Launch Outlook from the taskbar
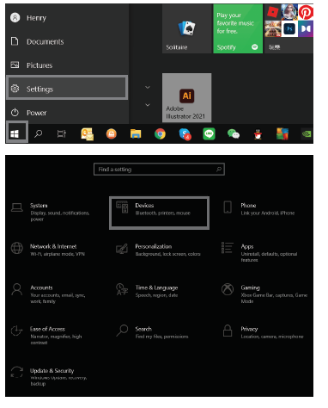The image size is (328, 408). point(87,134)
